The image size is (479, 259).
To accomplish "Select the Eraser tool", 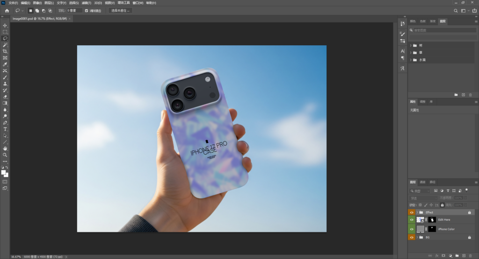I will (x=5, y=97).
